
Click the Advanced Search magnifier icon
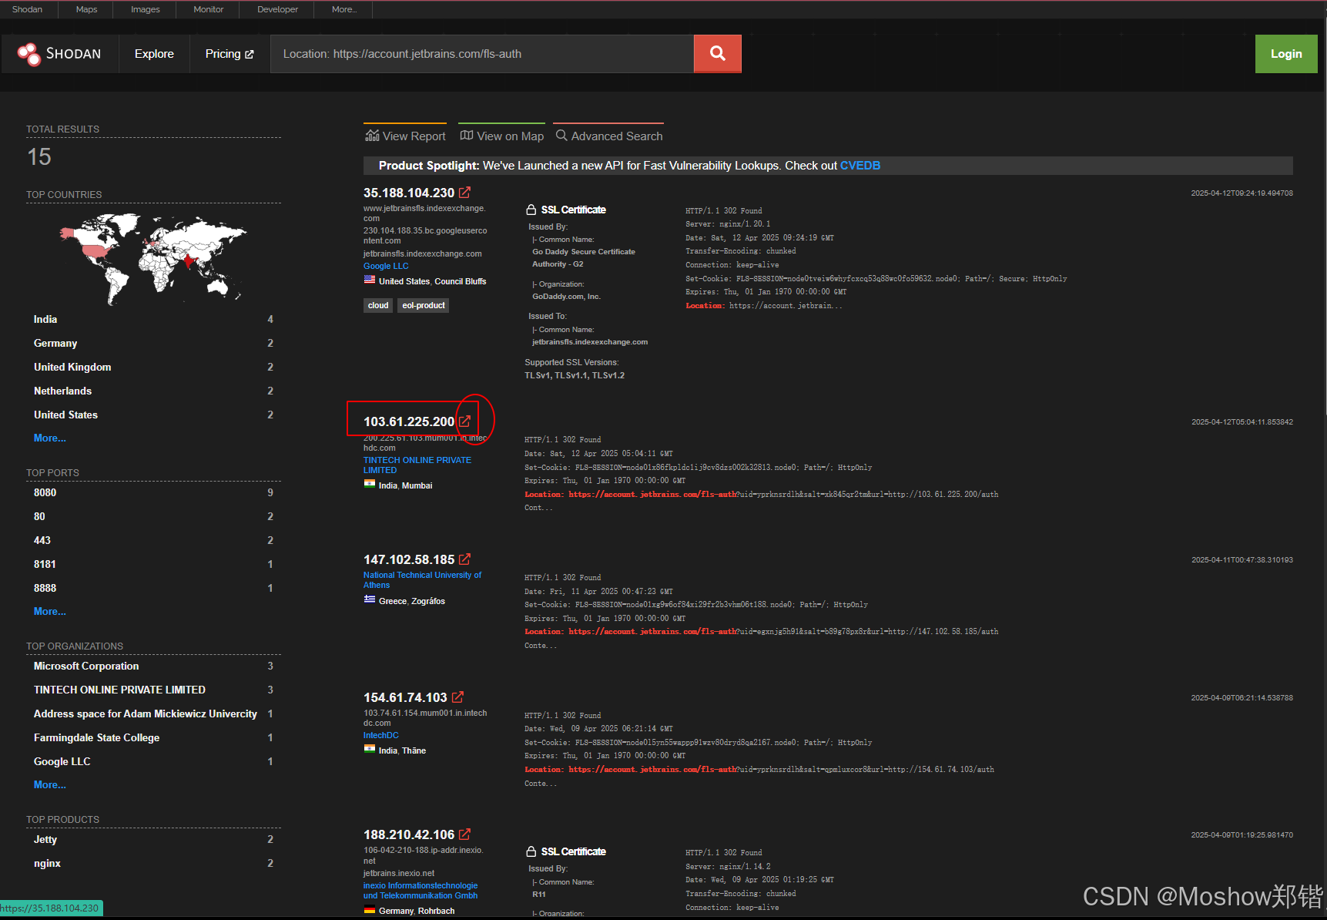click(561, 136)
